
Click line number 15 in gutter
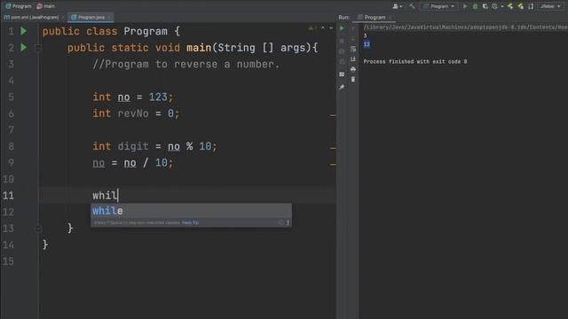pyautogui.click(x=8, y=261)
